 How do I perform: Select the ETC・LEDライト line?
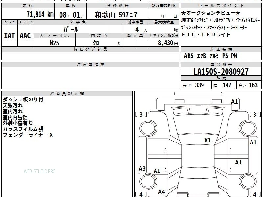206,35
